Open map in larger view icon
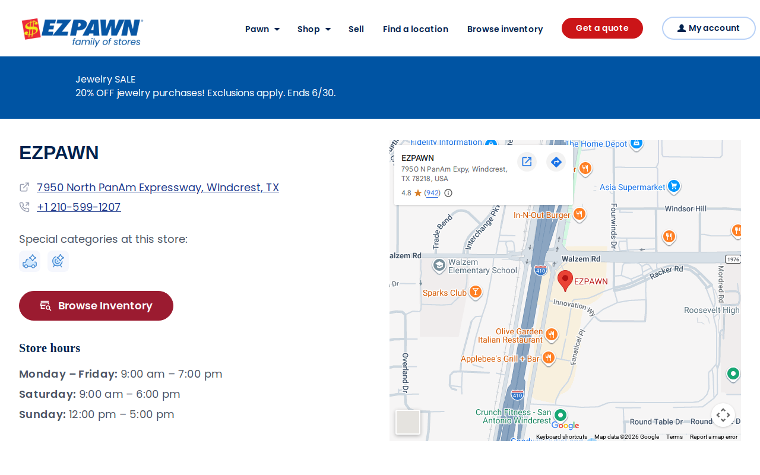Screen dimensions: 760x475 coord(527,161)
